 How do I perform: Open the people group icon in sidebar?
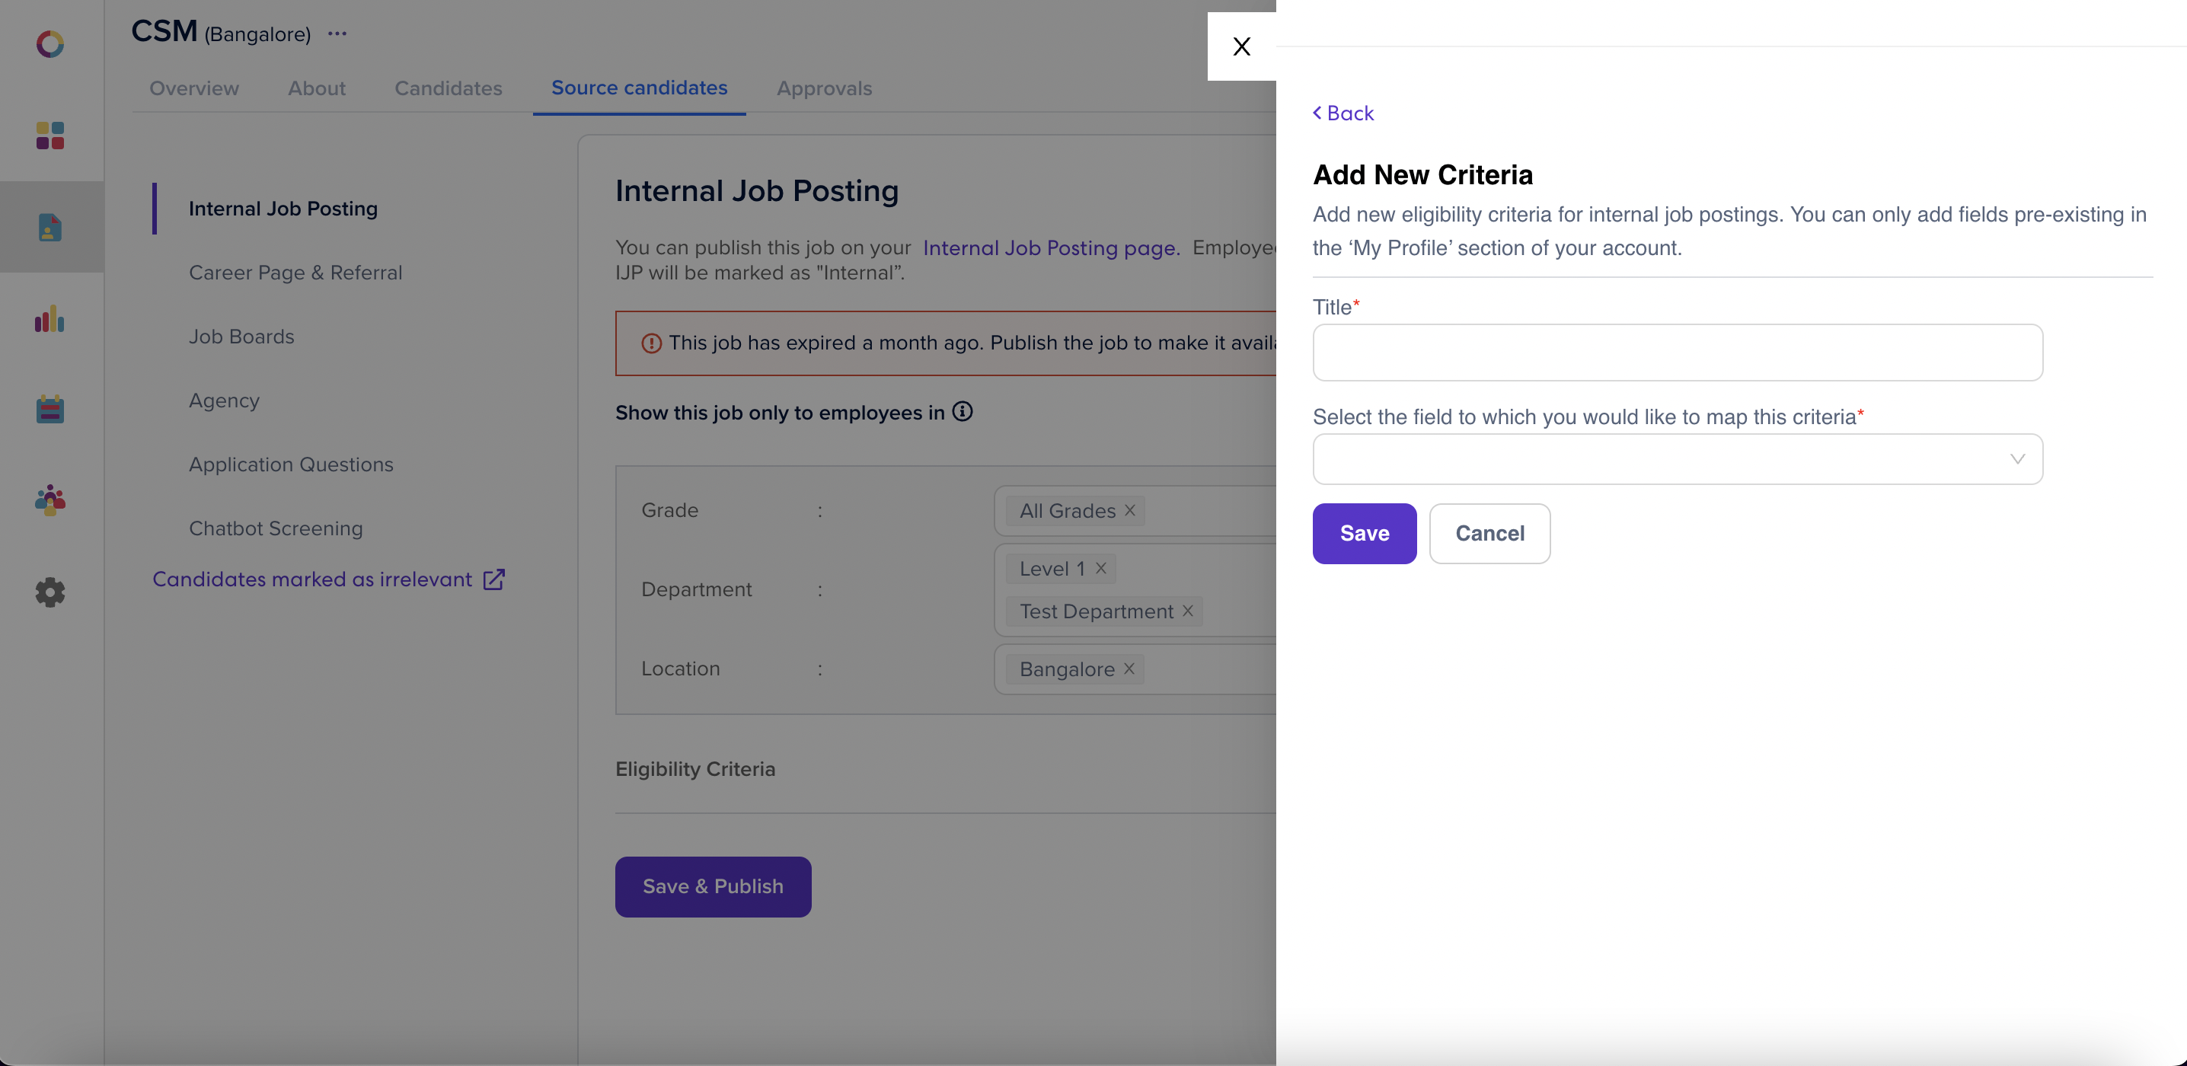pos(50,500)
